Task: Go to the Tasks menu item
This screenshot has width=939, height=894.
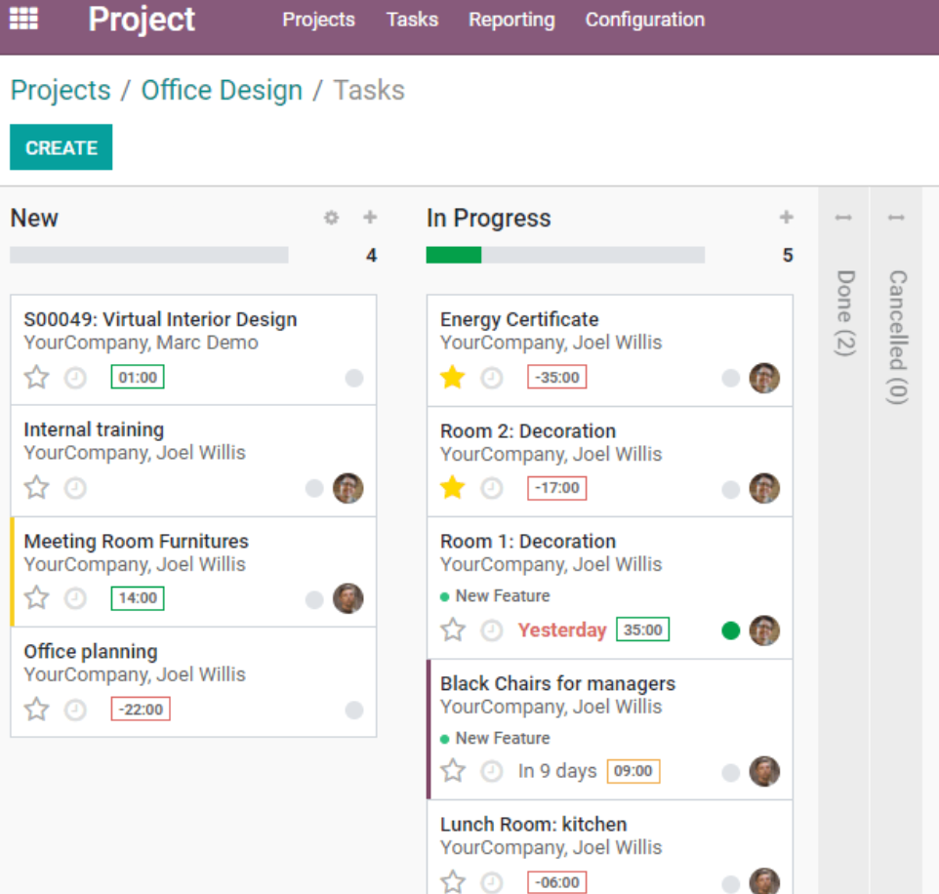Action: coord(412,20)
